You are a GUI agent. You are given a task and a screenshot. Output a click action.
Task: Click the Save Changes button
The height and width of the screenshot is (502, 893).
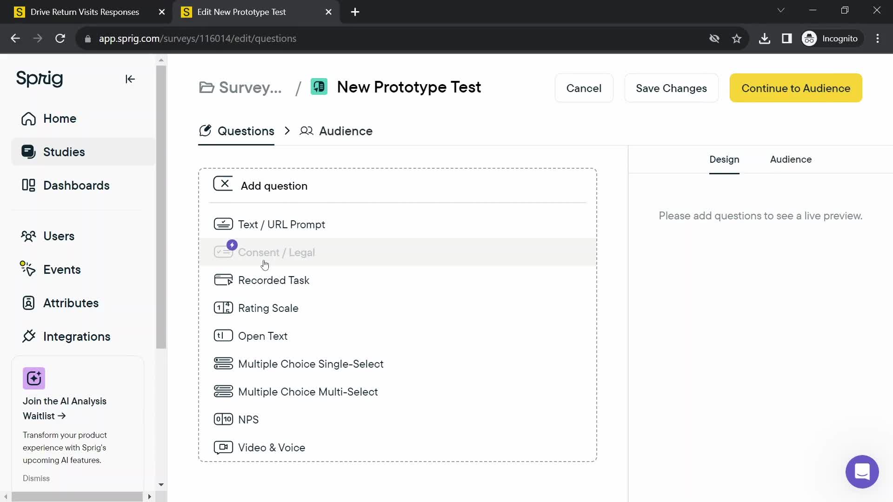pyautogui.click(x=671, y=88)
